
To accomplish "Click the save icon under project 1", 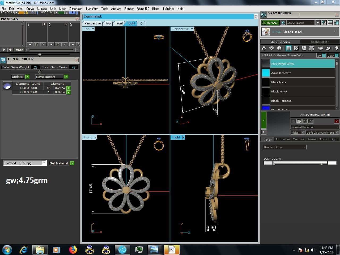I will pos(37,44).
